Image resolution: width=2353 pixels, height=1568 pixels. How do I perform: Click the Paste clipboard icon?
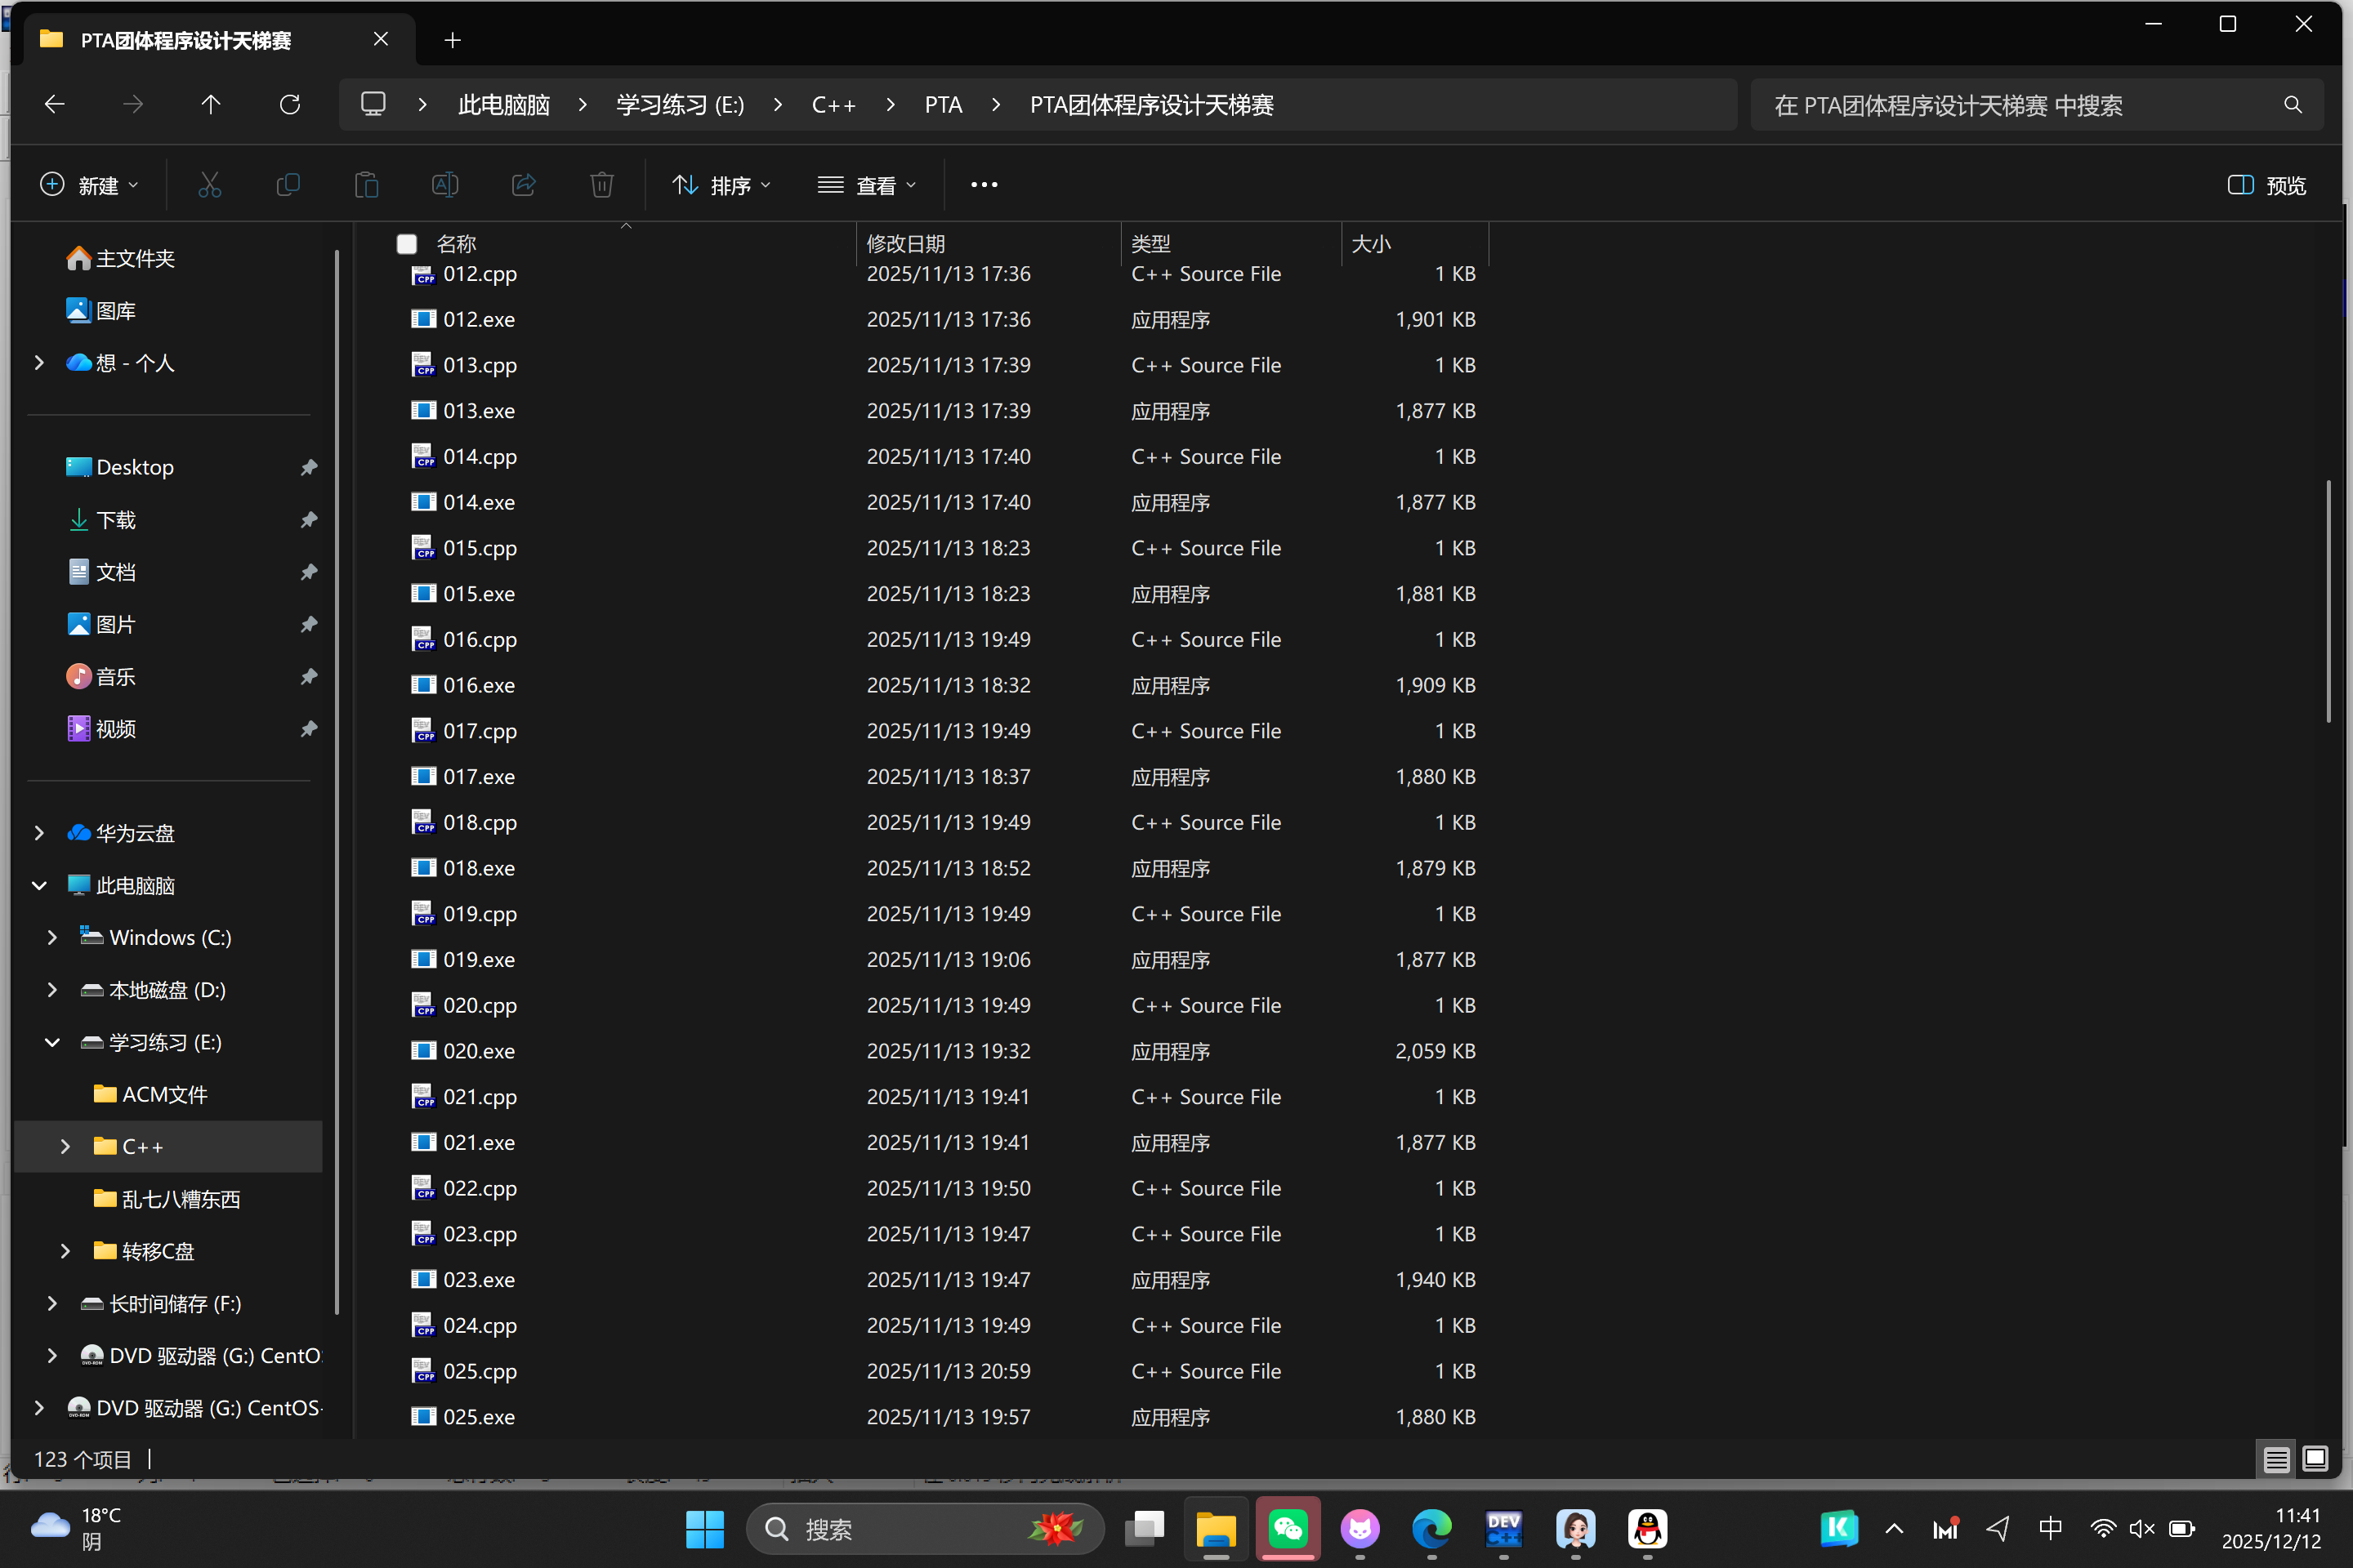[366, 185]
